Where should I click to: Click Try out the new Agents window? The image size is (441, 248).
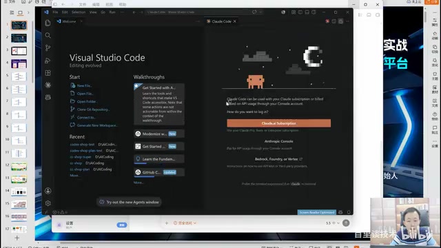(130, 202)
